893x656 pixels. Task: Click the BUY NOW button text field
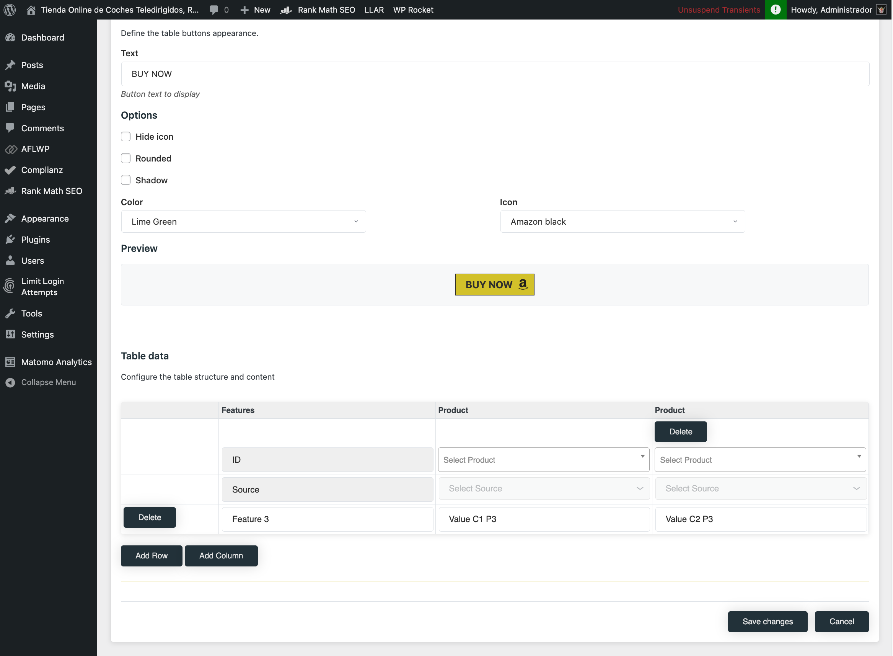tap(495, 74)
